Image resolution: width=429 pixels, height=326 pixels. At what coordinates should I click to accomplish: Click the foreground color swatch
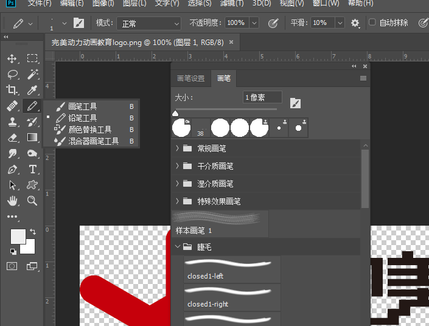click(x=18, y=237)
